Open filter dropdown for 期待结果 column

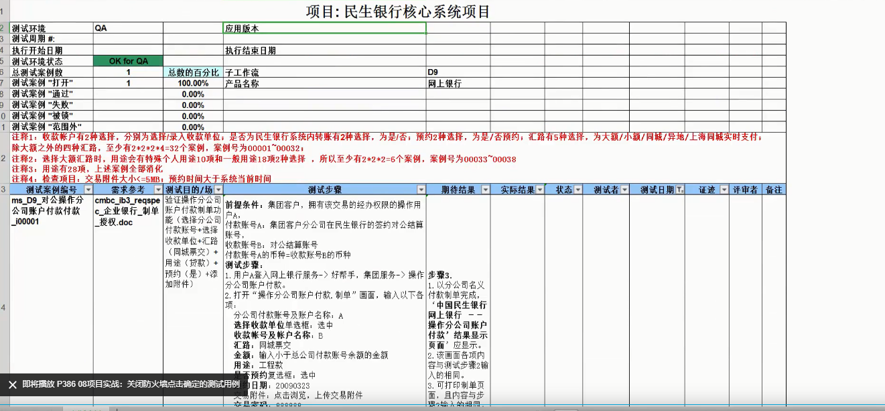(x=486, y=190)
